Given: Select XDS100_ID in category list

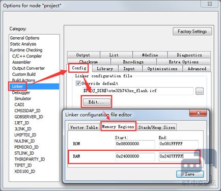Looking at the screenshot, I should pyautogui.click(x=25, y=171).
